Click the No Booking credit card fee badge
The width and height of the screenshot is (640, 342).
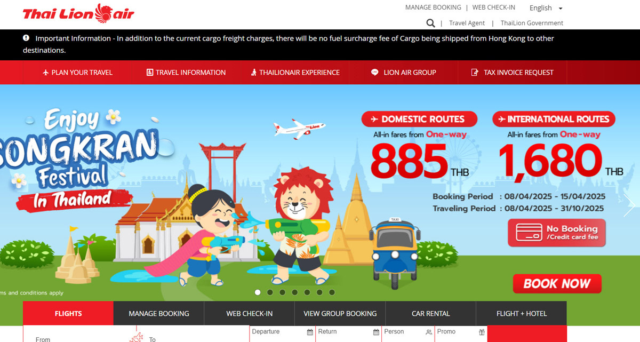point(557,233)
